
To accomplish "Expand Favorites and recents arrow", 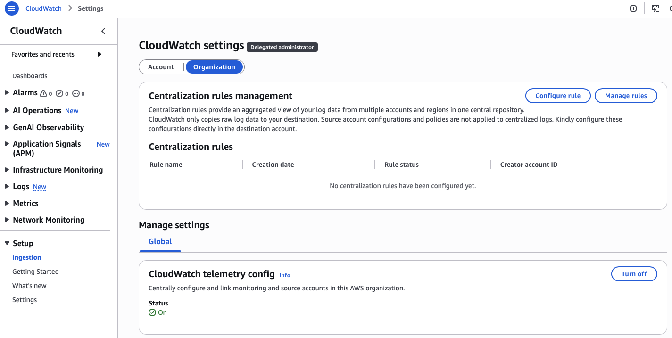I will (x=100, y=54).
